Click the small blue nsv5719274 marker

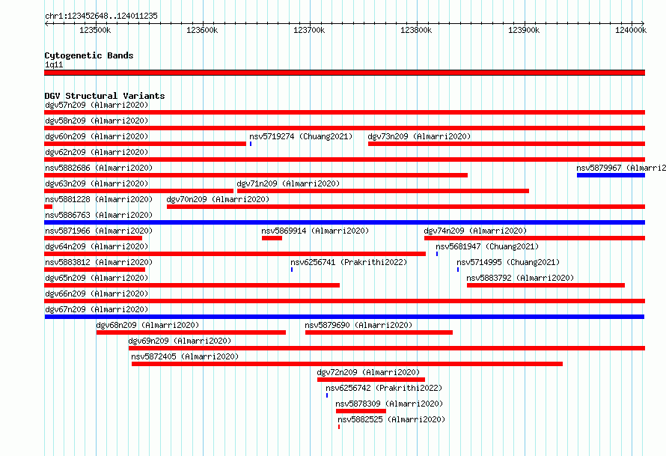point(251,144)
